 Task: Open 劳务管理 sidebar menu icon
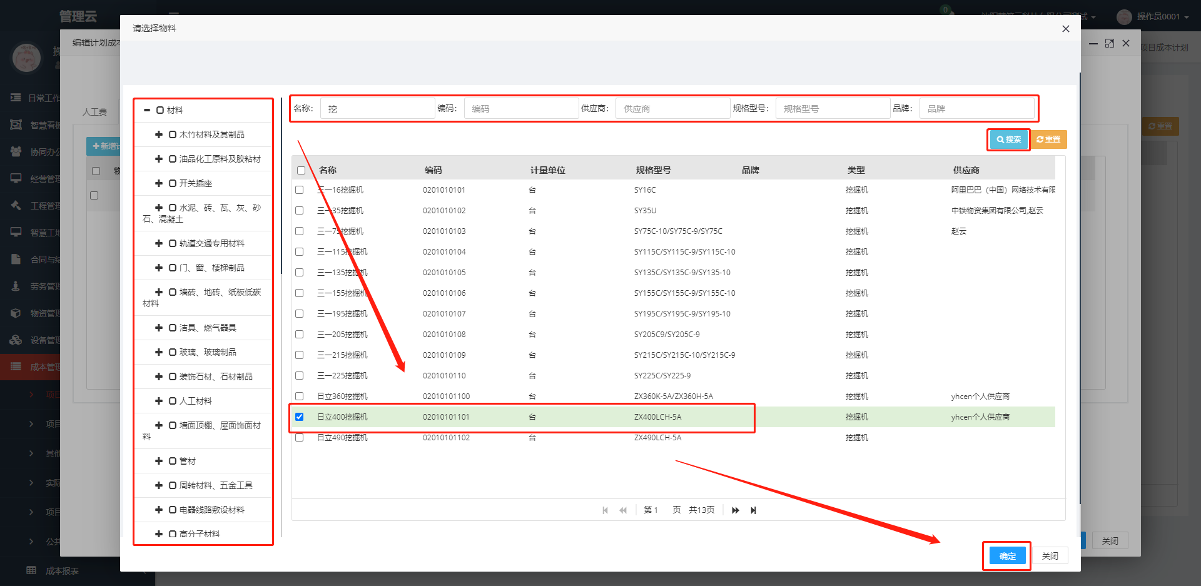click(16, 286)
